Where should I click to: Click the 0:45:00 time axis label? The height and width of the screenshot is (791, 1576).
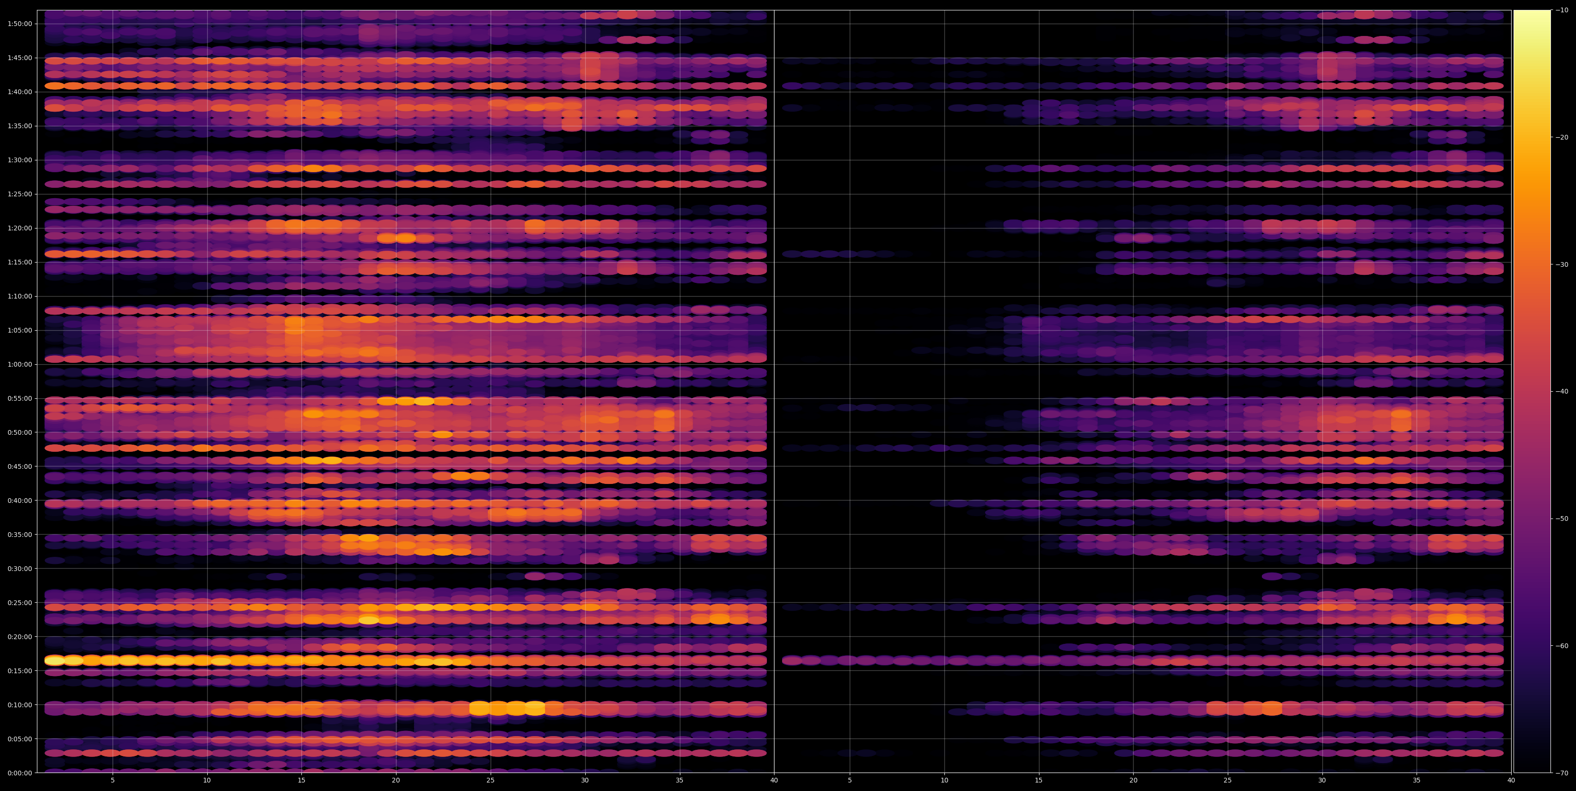point(19,466)
